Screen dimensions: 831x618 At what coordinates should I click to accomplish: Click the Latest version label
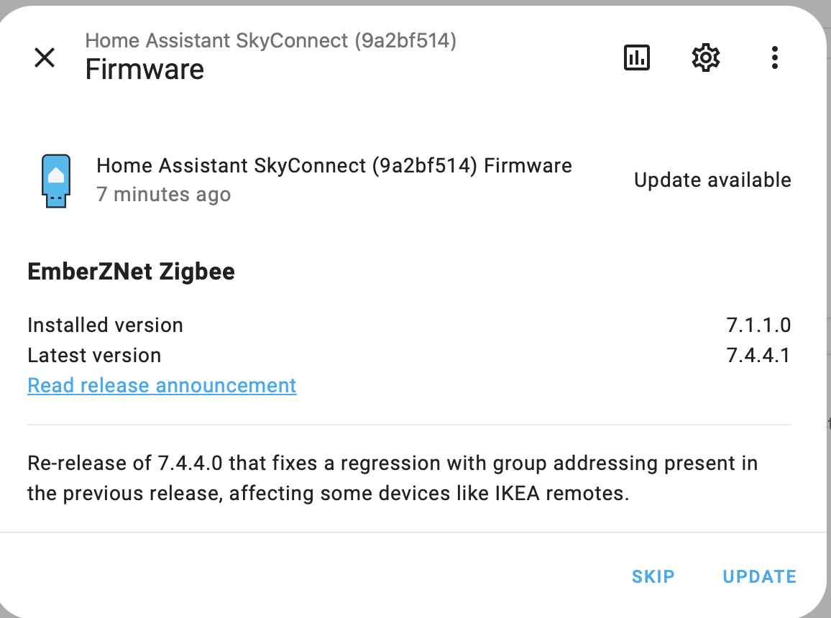(94, 355)
